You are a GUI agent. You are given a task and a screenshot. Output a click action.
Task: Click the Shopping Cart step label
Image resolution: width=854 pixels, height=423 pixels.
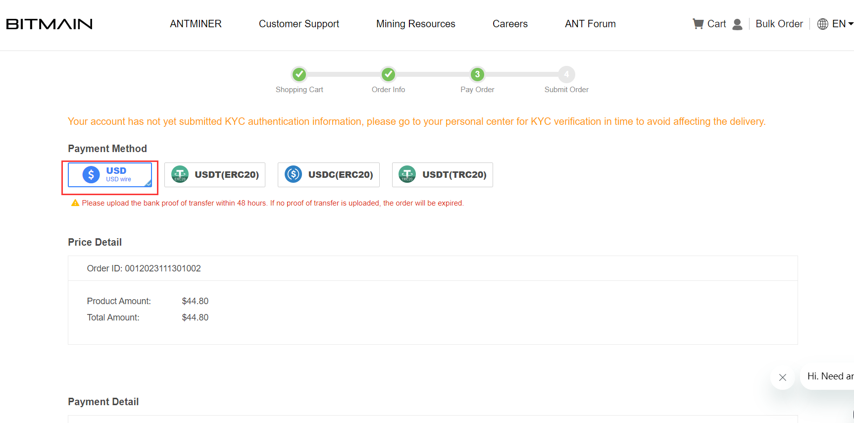tap(299, 90)
